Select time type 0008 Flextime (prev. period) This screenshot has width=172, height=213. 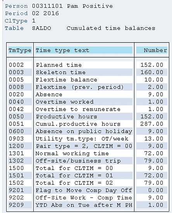point(88,87)
